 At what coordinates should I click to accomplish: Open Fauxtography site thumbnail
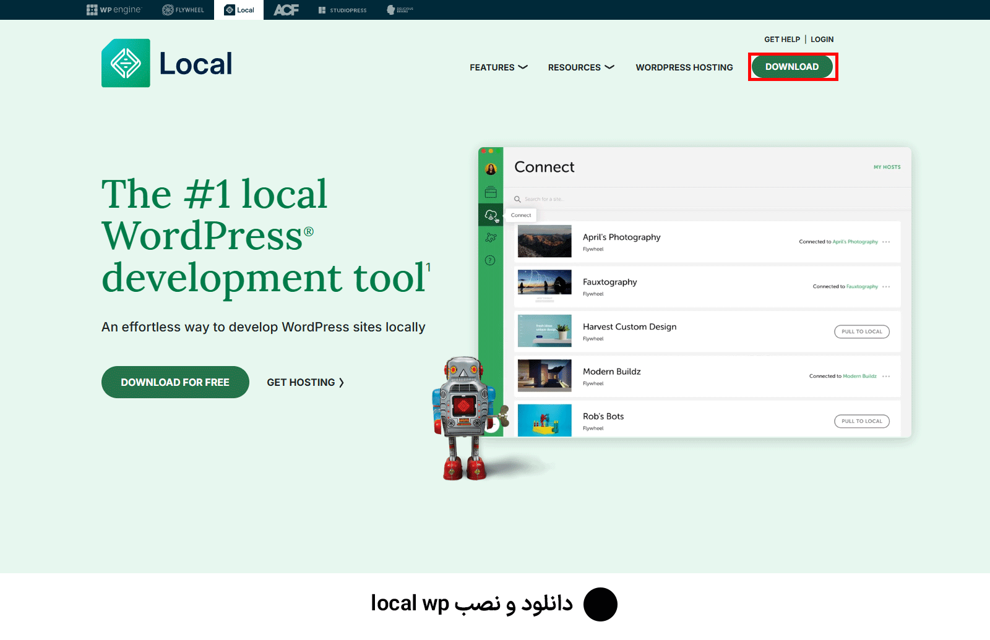point(544,286)
